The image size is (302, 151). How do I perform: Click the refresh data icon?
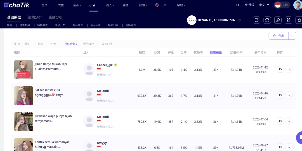pos(267,20)
